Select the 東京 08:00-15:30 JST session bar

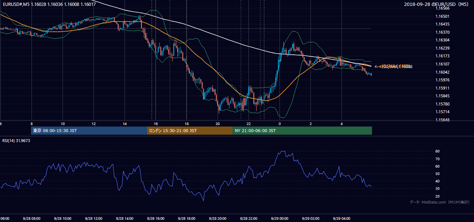(x=89, y=131)
